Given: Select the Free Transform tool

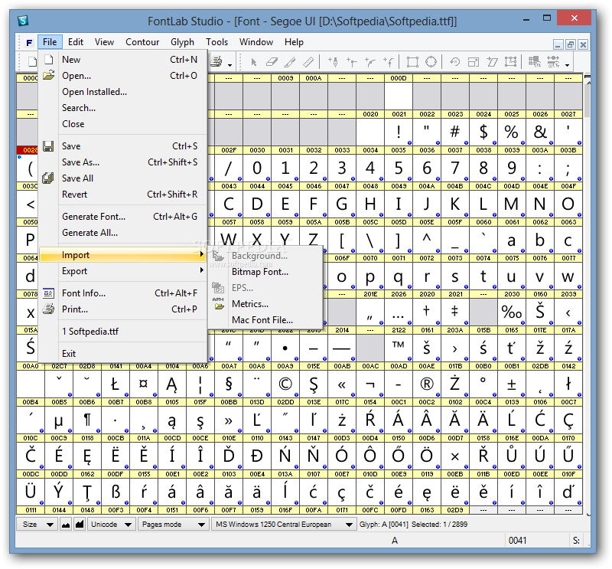Looking at the screenshot, I should point(510,62).
